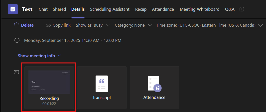This screenshot has width=266, height=112.
Task: Click the Delete button label
Action: tap(27, 25)
